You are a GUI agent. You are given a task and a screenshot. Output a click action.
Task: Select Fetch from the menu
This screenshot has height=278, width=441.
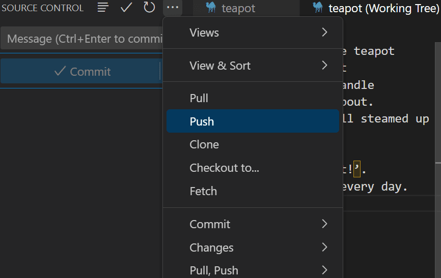[203, 191]
